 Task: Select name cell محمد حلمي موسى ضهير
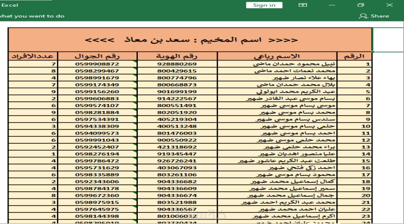point(277,140)
